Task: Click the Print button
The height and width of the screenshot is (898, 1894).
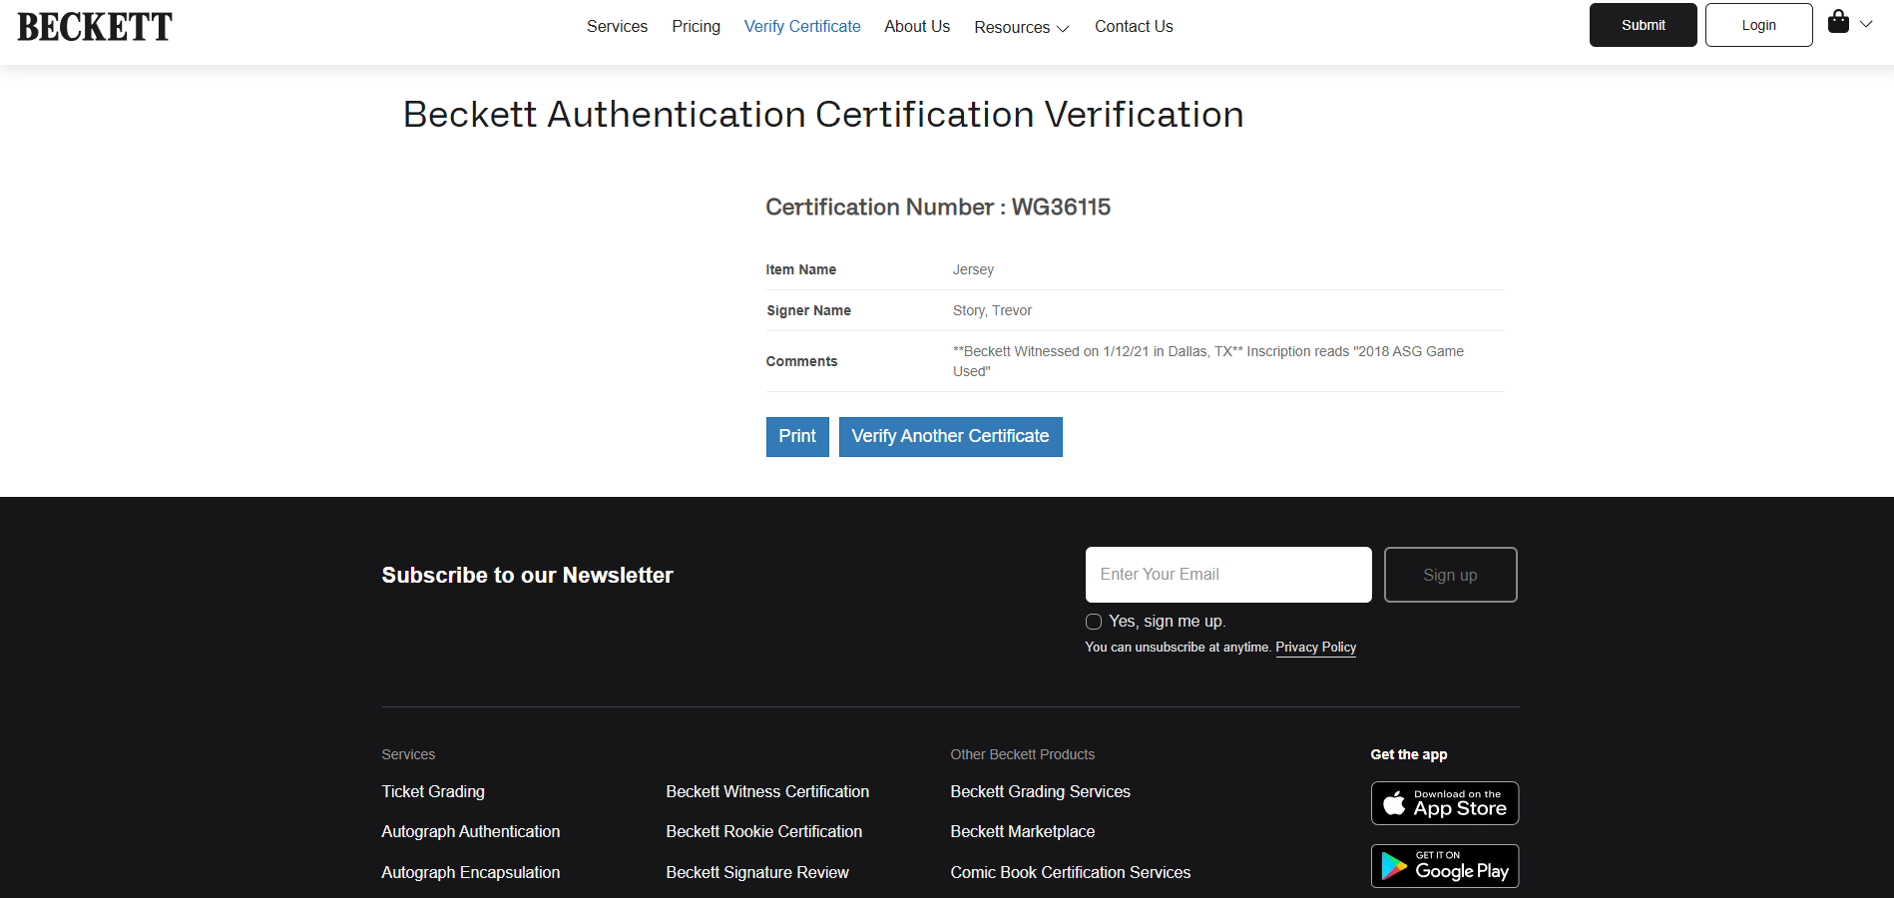Action: tap(797, 437)
